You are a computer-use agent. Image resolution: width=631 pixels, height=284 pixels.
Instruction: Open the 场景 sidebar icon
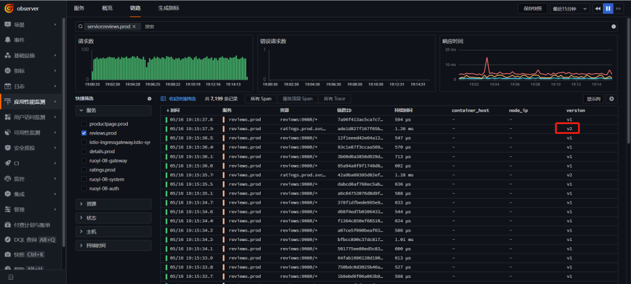point(7,24)
